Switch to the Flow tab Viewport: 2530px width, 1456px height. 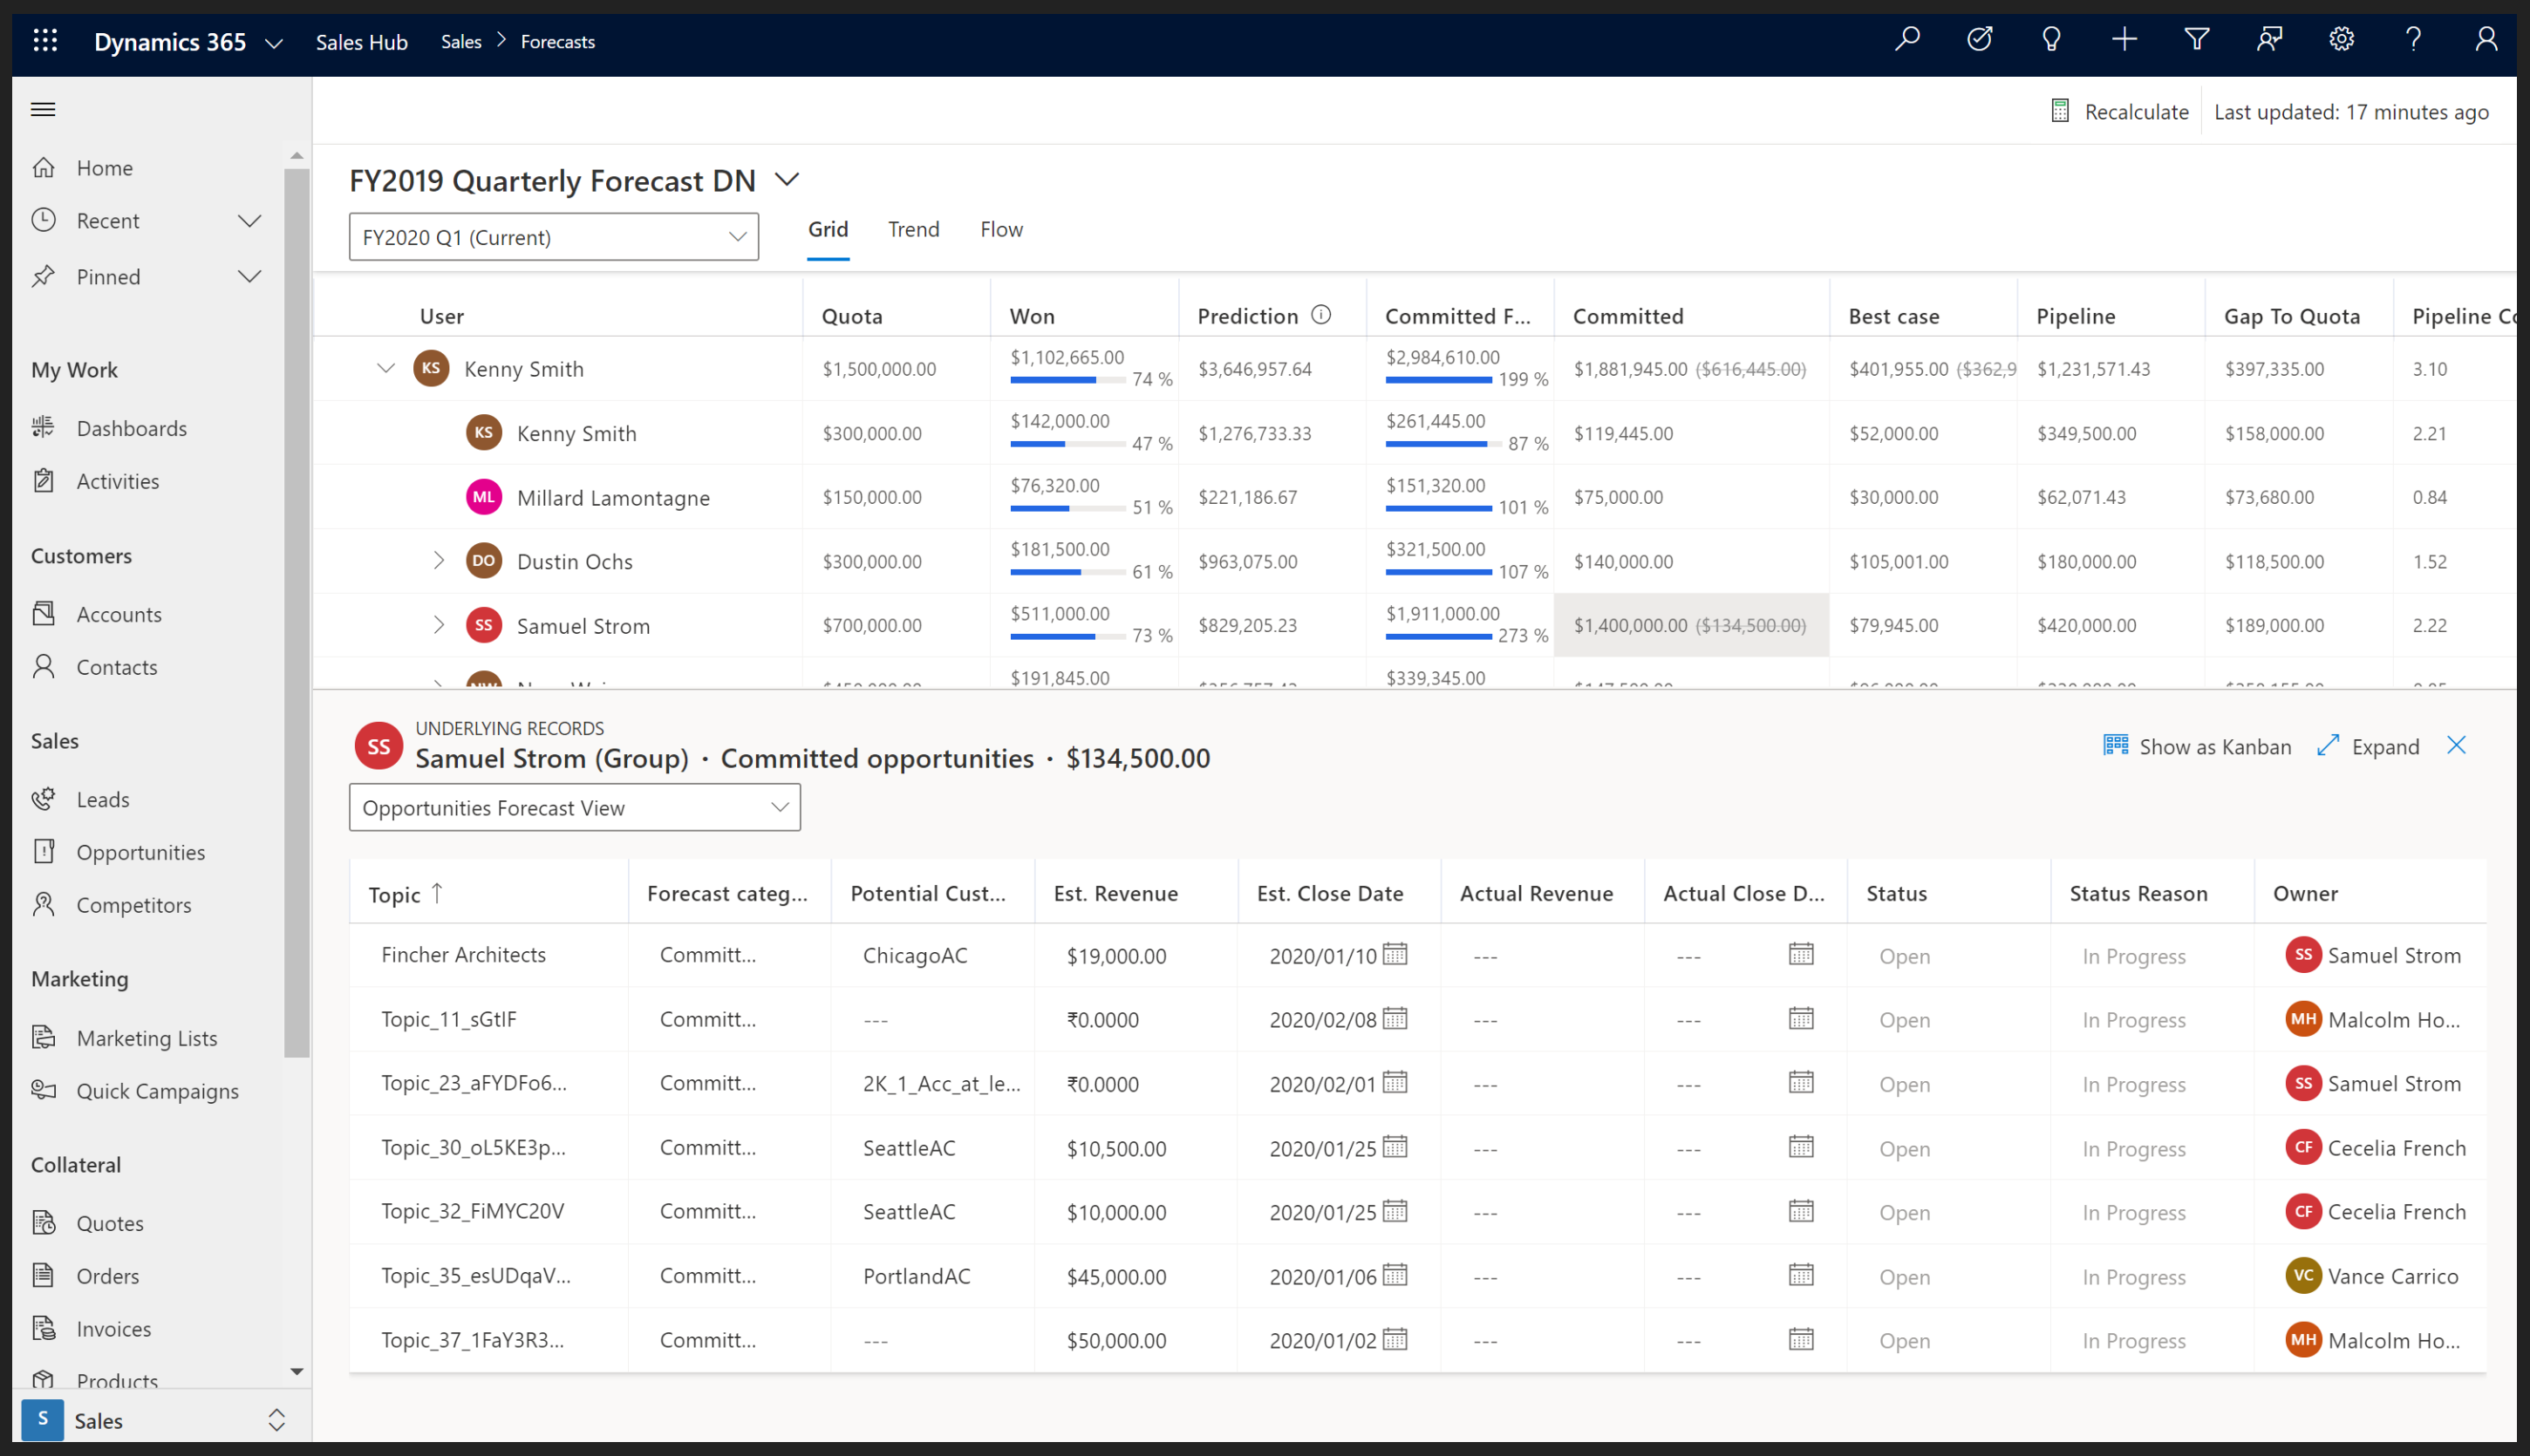1001,229
